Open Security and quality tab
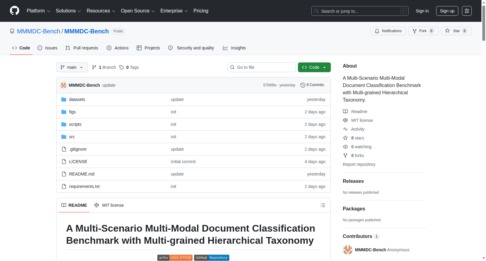 [191, 48]
